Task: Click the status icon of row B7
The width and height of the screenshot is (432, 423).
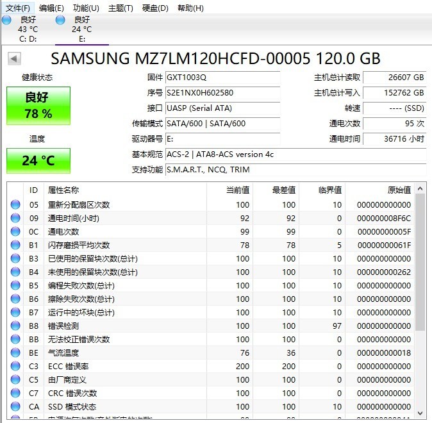Action: tap(15, 312)
